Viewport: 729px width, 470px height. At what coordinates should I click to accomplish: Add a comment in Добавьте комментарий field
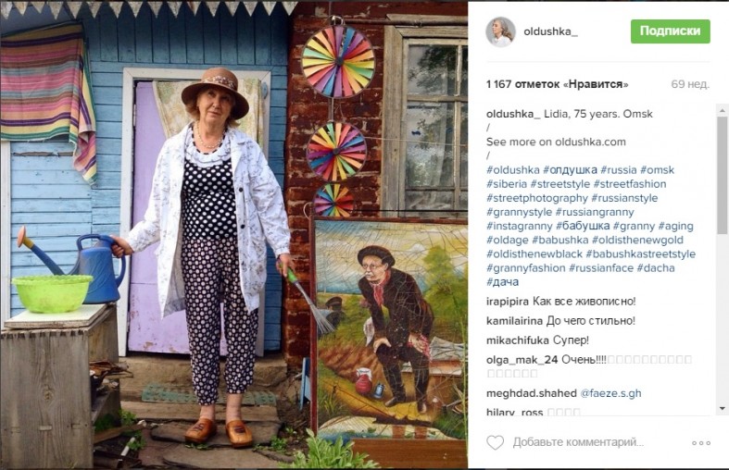click(578, 442)
